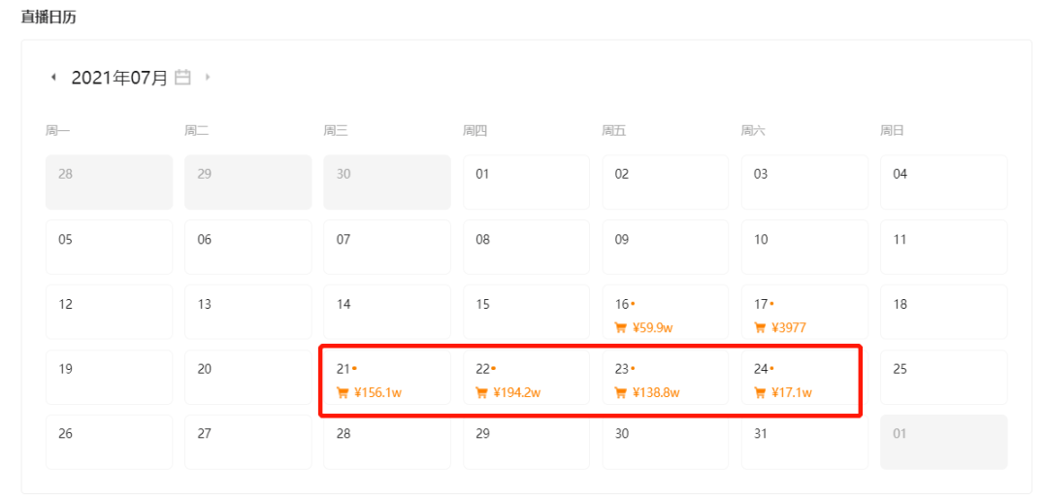
Task: Click shopping cart icon on July 17
Action: pos(760,328)
